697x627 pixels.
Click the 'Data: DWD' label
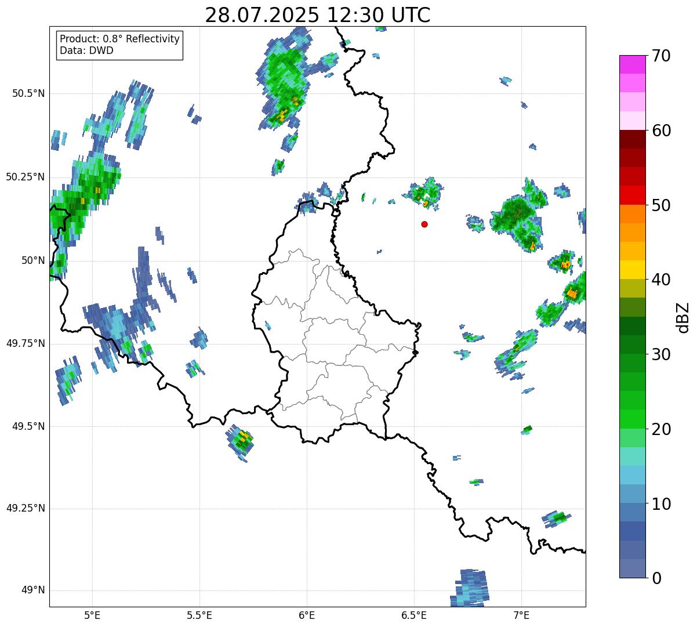pos(86,50)
